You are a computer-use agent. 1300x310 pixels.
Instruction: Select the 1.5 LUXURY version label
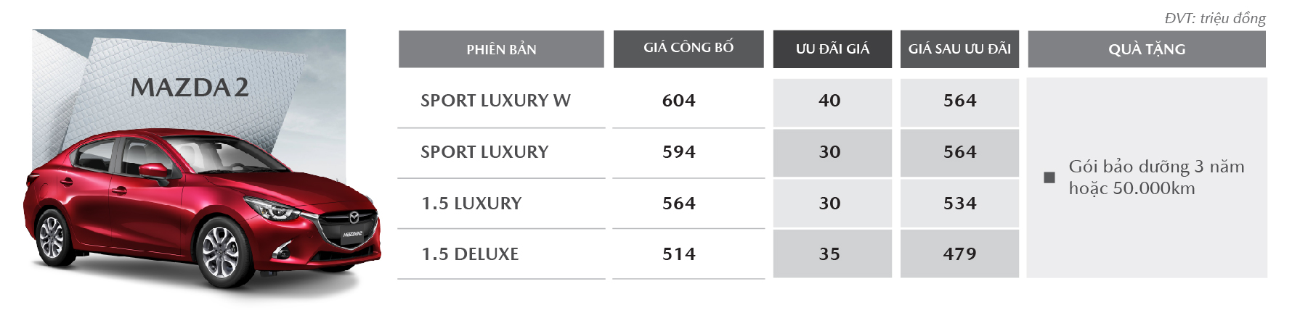[x=471, y=204]
